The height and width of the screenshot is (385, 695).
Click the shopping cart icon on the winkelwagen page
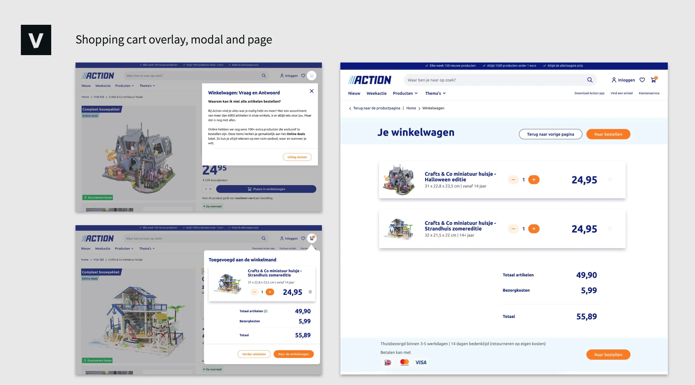point(654,80)
